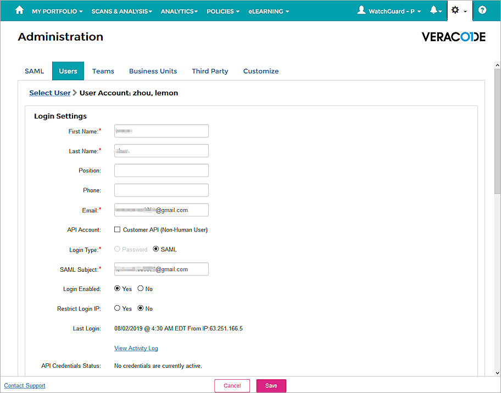This screenshot has height=393, width=501.
Task: Select the Yes radio for Restrict Login IP
Action: (x=116, y=308)
